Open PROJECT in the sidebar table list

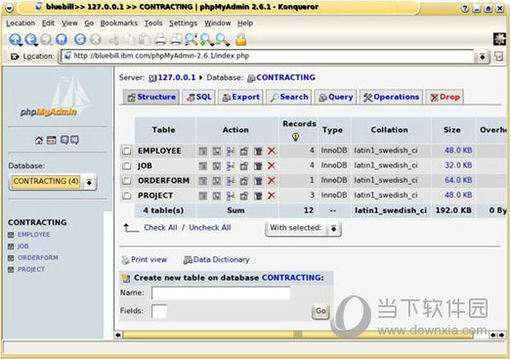[31, 270]
